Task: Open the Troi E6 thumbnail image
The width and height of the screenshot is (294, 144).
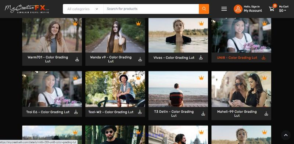Action: click(x=52, y=89)
